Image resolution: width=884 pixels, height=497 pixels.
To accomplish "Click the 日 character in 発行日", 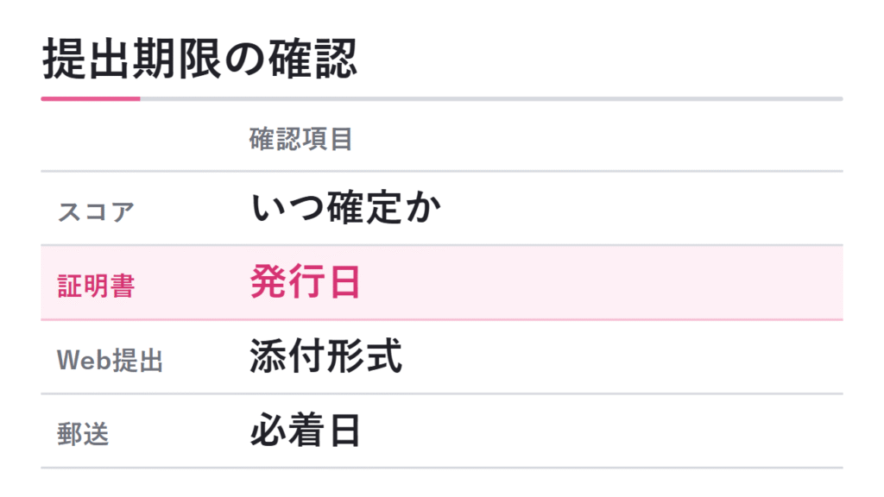I will pos(344,282).
